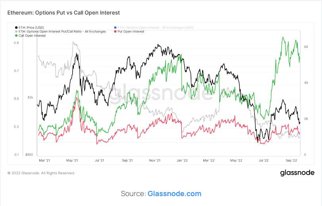Toggle the Call Open Interest series label
Viewport: 322px width, 206px height.
coord(32,36)
